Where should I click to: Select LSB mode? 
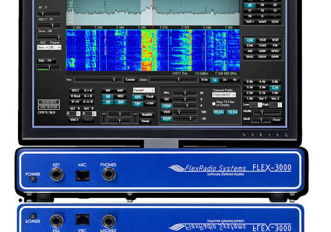click(x=250, y=40)
